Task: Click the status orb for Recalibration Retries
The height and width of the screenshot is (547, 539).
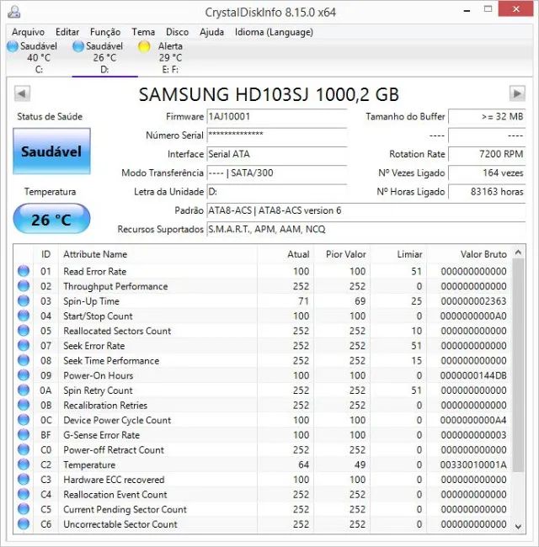Action: 24,405
